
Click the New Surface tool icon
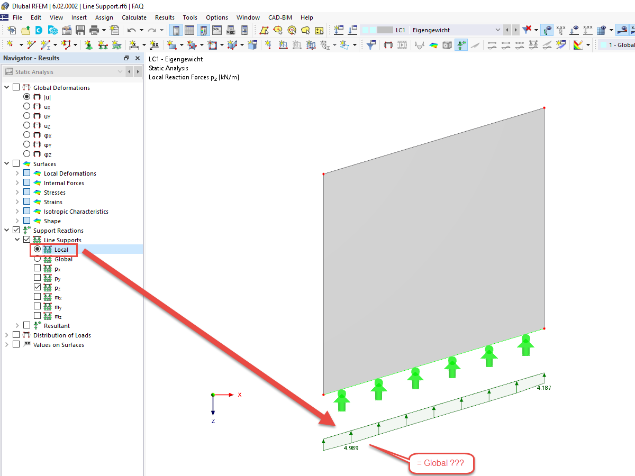coord(172,45)
